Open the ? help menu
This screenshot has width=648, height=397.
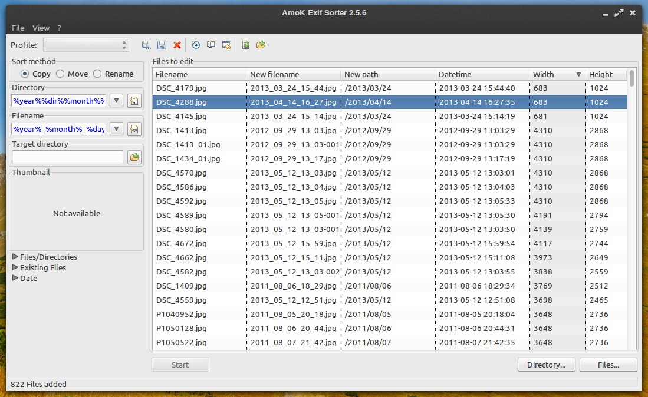(59, 28)
